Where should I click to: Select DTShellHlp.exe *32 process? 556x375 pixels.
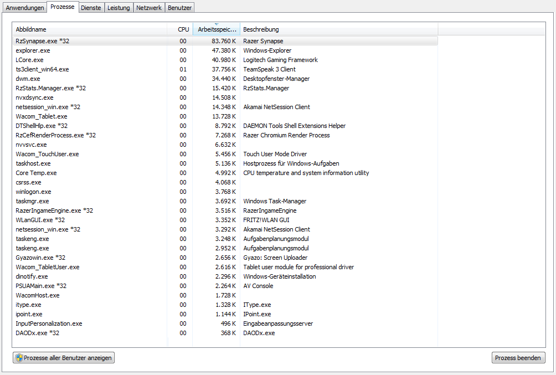(x=225, y=126)
